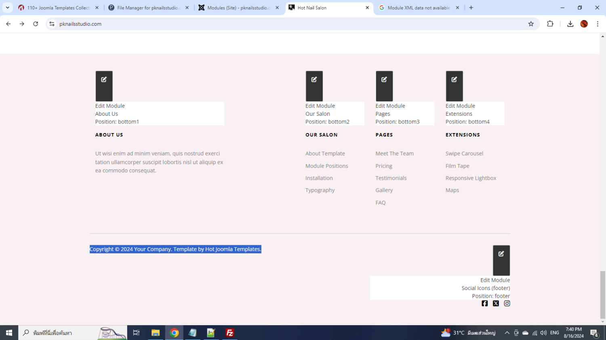Switch to Module XML data not available tab
This screenshot has height=340, width=606.
click(x=419, y=8)
